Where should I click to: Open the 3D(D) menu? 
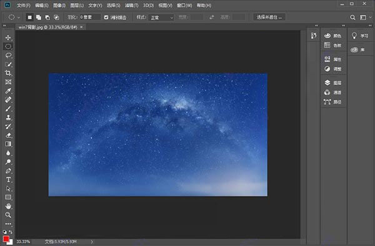click(x=148, y=5)
